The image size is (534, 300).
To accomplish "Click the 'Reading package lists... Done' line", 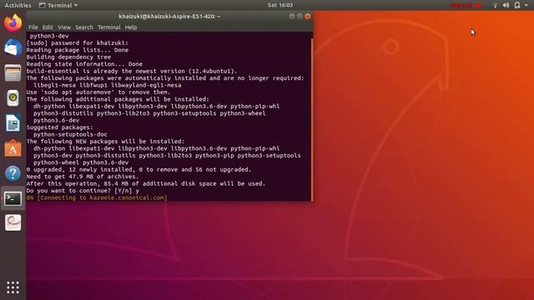I will point(78,50).
